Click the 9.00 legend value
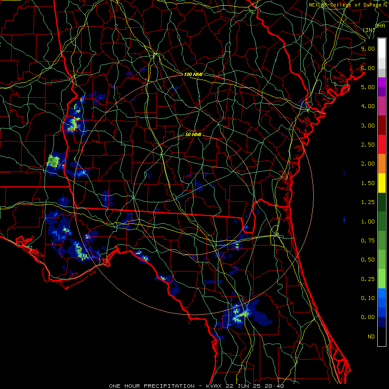 (x=368, y=48)
